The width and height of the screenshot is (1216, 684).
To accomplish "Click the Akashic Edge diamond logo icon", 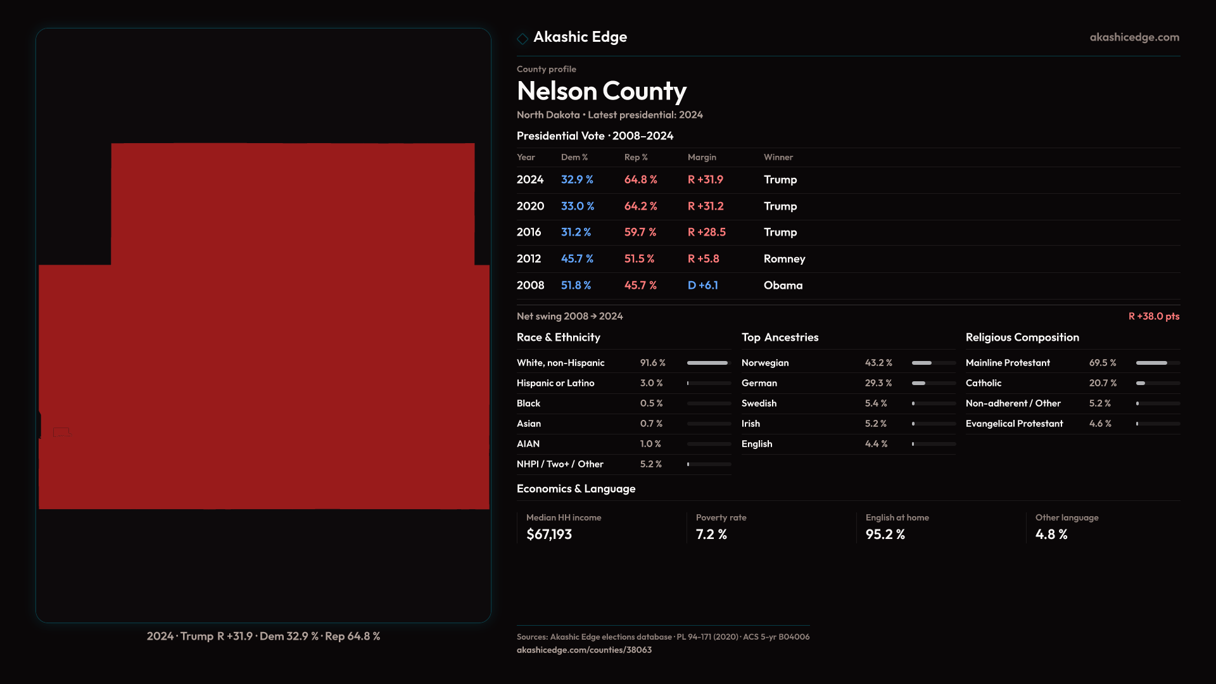I will [x=522, y=39].
